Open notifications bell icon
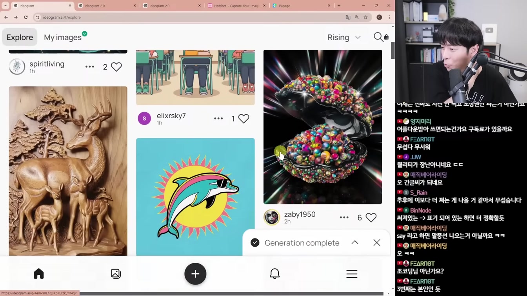 (x=275, y=274)
